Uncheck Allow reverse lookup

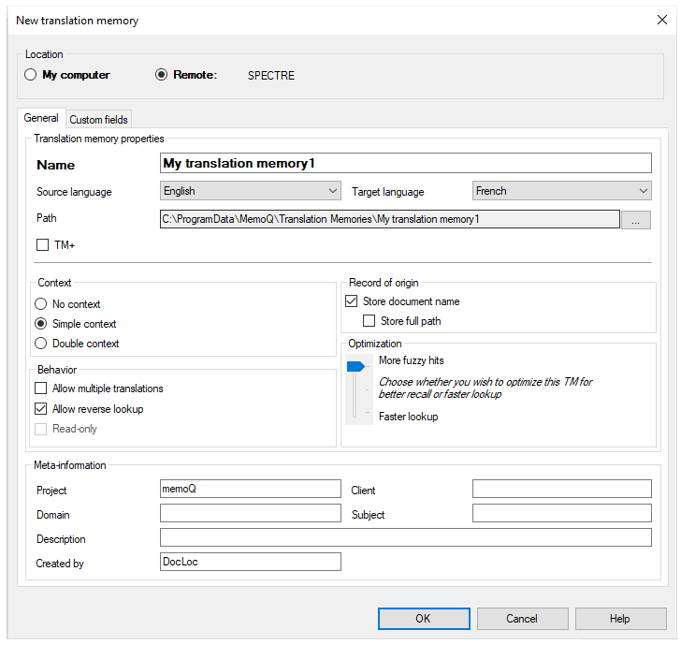[41, 408]
